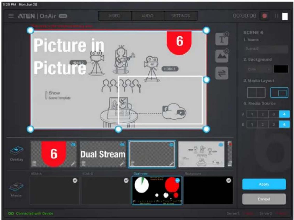The width and height of the screenshot is (294, 220).
Task: Grab the top-left canvas resize handle
Action: click(30, 30)
